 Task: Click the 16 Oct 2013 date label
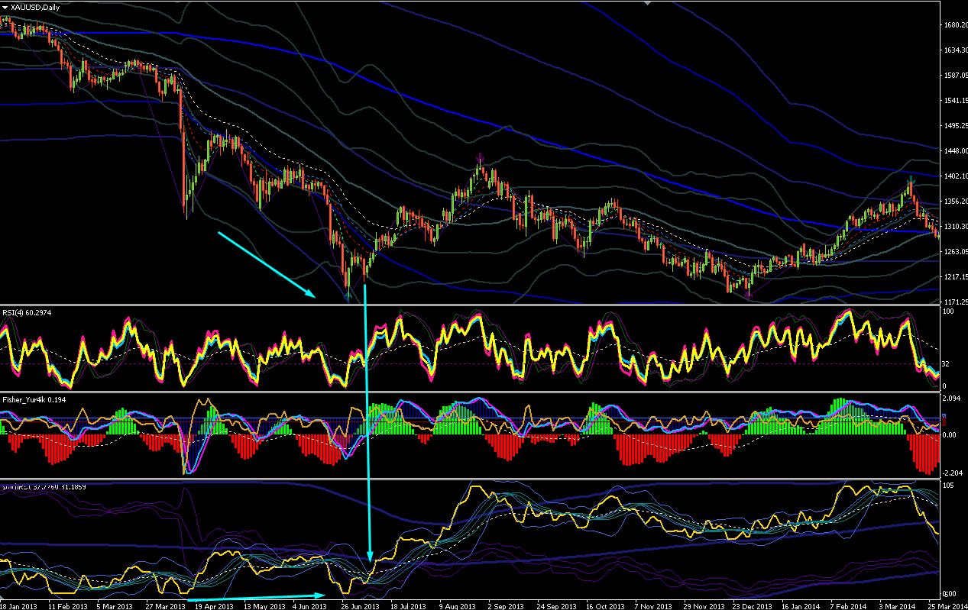(x=604, y=605)
